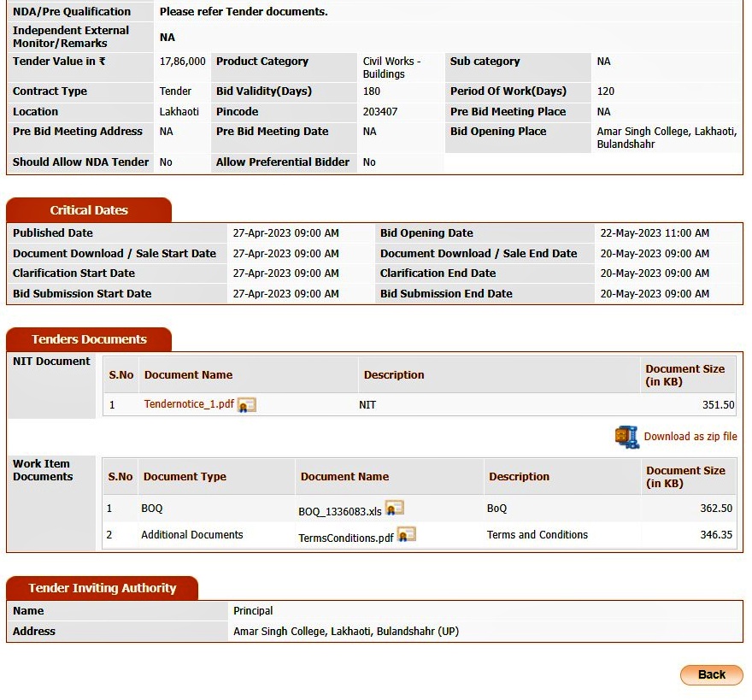Click the Allow Preferential Bidder value No

pyautogui.click(x=369, y=162)
